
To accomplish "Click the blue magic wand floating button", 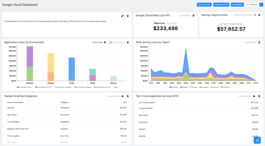I will 257,140.
